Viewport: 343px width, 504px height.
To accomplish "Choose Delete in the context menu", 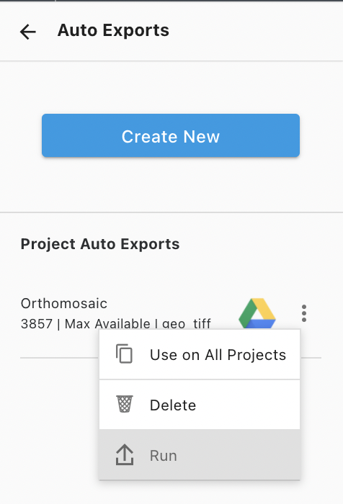I will 200,405.
